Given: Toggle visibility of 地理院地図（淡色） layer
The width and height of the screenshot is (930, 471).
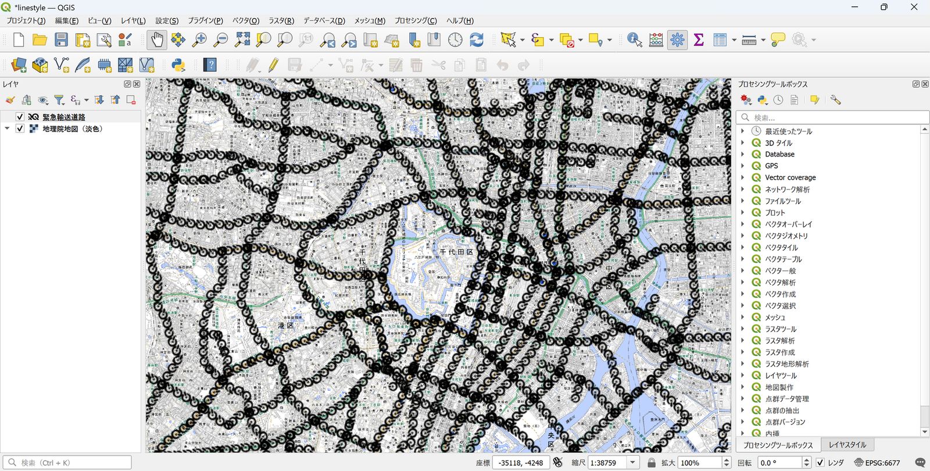Looking at the screenshot, I should pos(20,129).
